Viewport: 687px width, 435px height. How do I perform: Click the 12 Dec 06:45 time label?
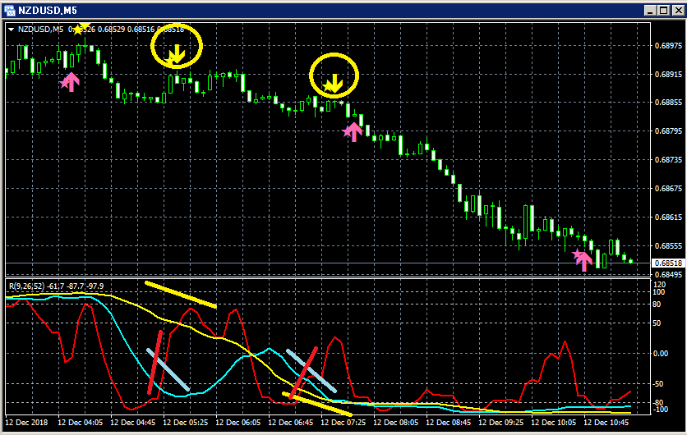(x=290, y=423)
